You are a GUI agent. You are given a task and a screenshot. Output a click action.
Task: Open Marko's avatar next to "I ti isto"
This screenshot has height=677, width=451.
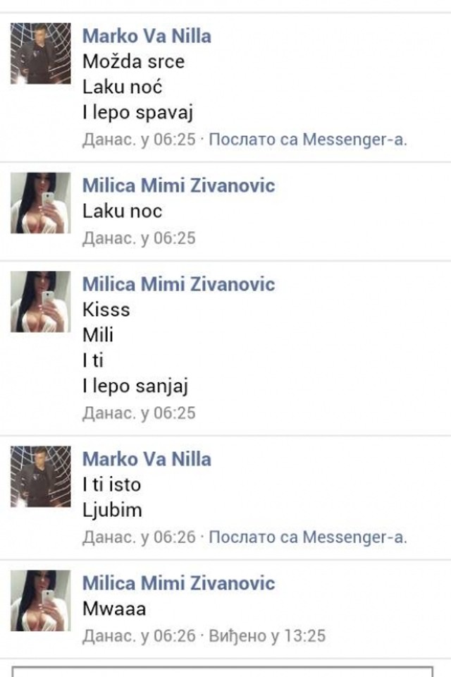(x=40, y=477)
